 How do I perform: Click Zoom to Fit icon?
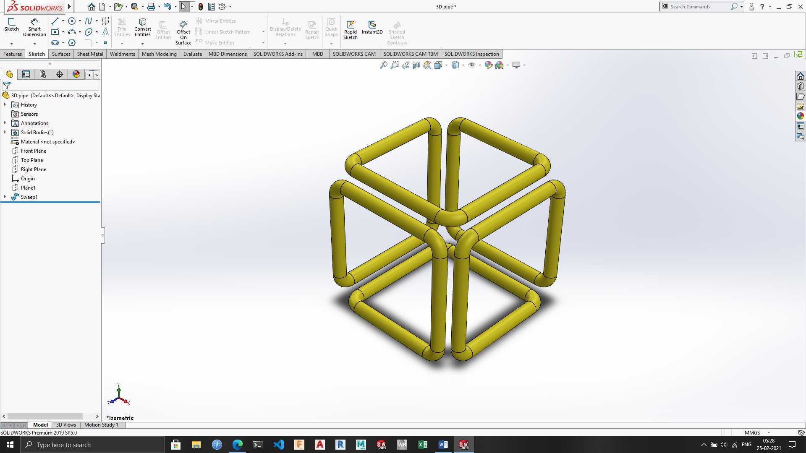tap(383, 65)
